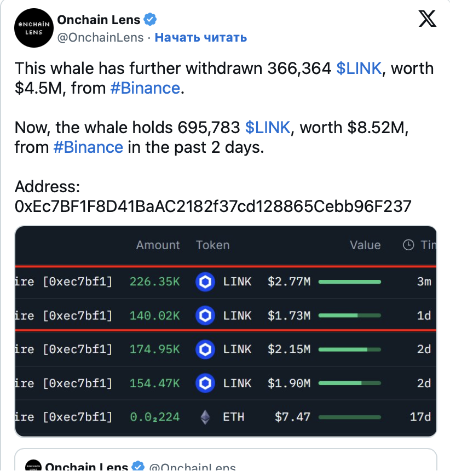Click the clock icon in the Time column header

408,245
